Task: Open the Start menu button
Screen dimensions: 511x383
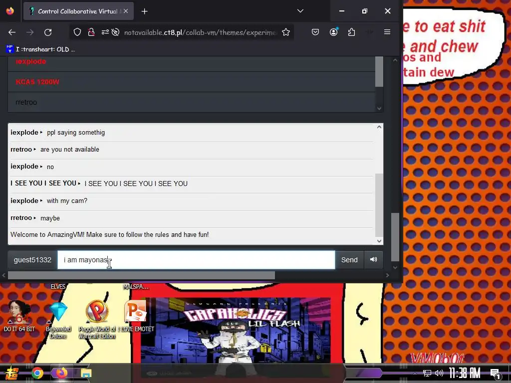Action: tap(12, 373)
